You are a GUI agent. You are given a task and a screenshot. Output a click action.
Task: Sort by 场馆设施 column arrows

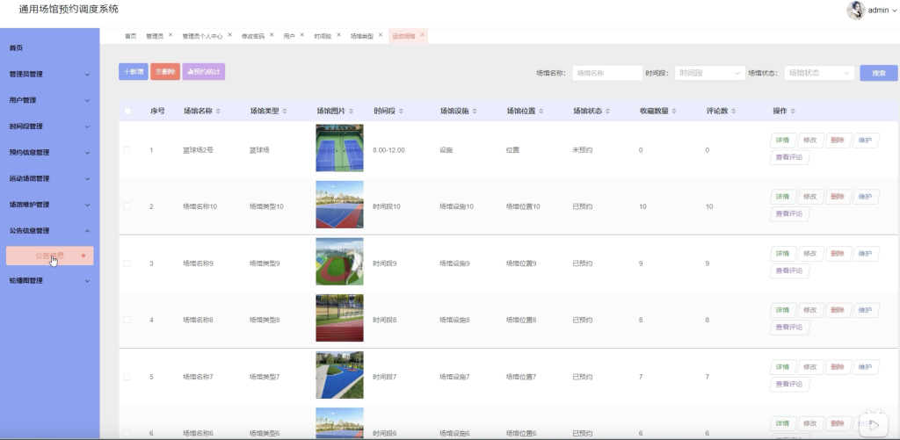click(x=475, y=112)
